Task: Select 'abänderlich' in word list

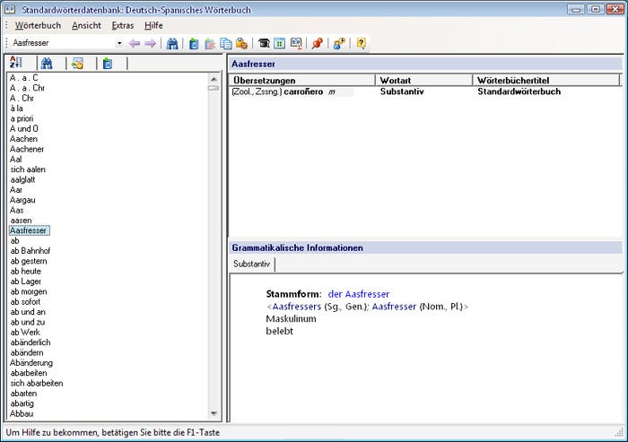Action: 31,342
